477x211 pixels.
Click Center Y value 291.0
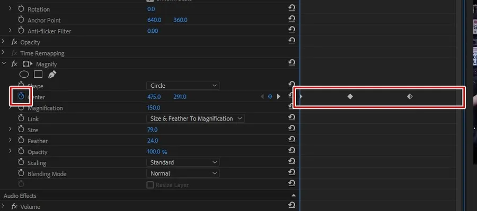(x=180, y=97)
